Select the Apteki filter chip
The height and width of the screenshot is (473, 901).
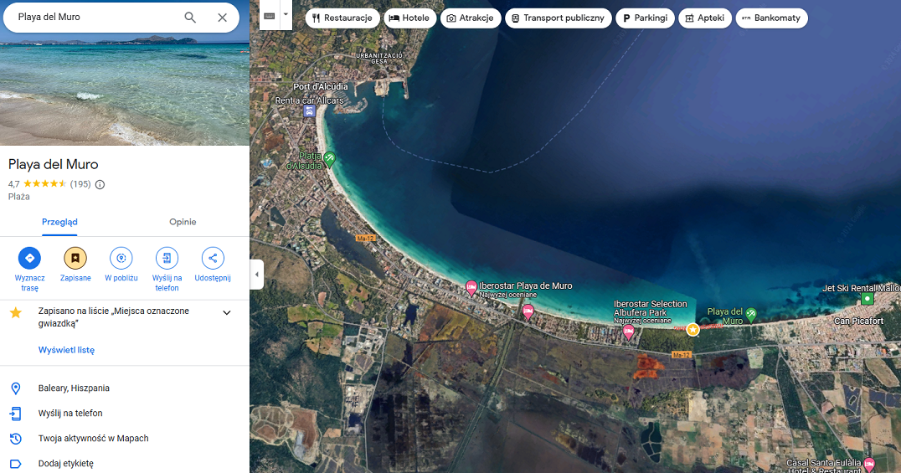point(705,18)
